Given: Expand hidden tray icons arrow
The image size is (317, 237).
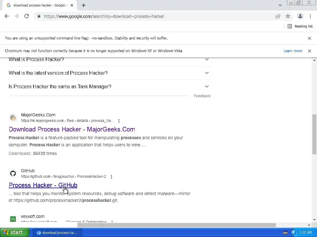Looking at the screenshot, I should point(294,233).
